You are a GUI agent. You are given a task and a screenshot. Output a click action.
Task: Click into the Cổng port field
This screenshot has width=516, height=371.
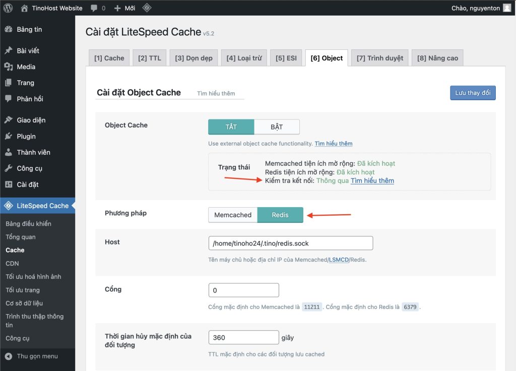click(243, 290)
